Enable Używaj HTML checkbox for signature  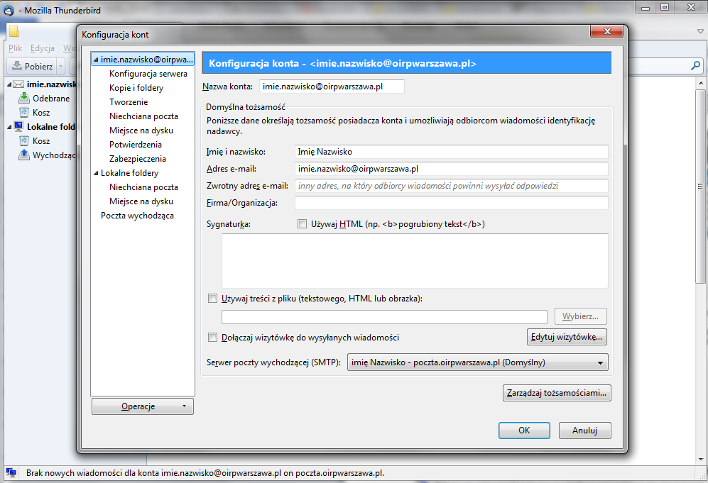pos(302,223)
